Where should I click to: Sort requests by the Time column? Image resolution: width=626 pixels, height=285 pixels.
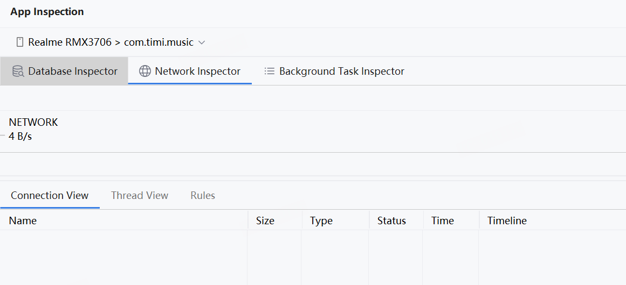[443, 220]
